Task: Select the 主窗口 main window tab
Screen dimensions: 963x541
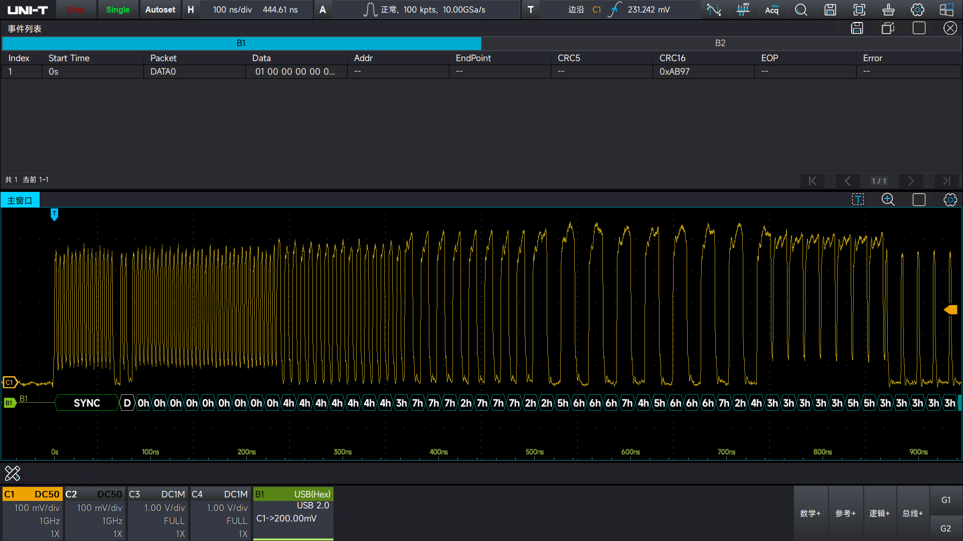Action: pyautogui.click(x=20, y=200)
